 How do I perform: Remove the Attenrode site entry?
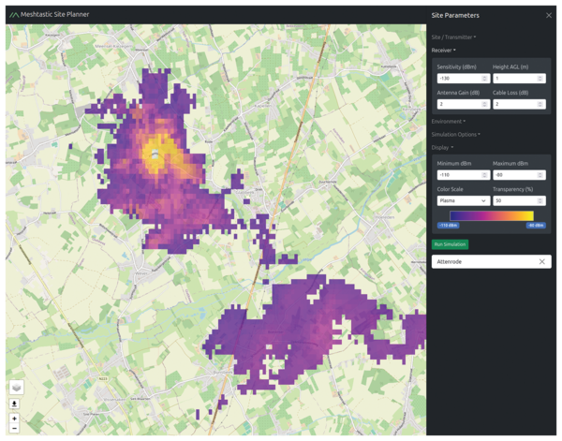pos(541,262)
